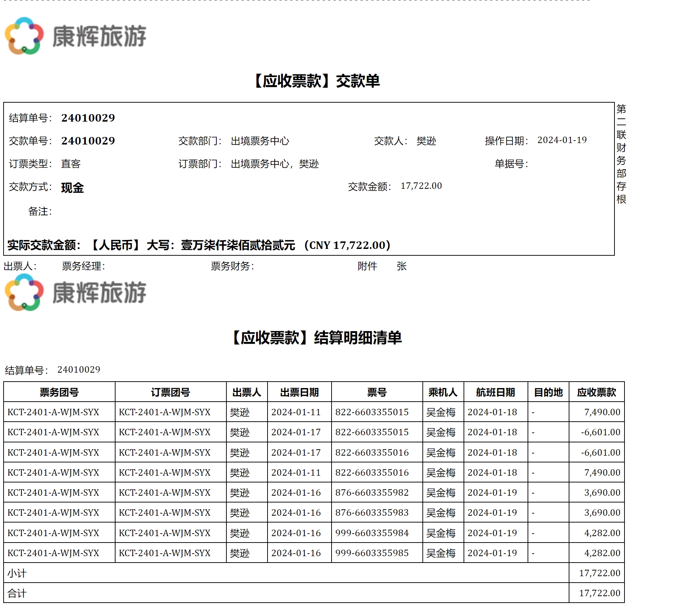Select the 操作日期 value 2024-01-19
Screen dimensions: 676x613
(x=562, y=140)
